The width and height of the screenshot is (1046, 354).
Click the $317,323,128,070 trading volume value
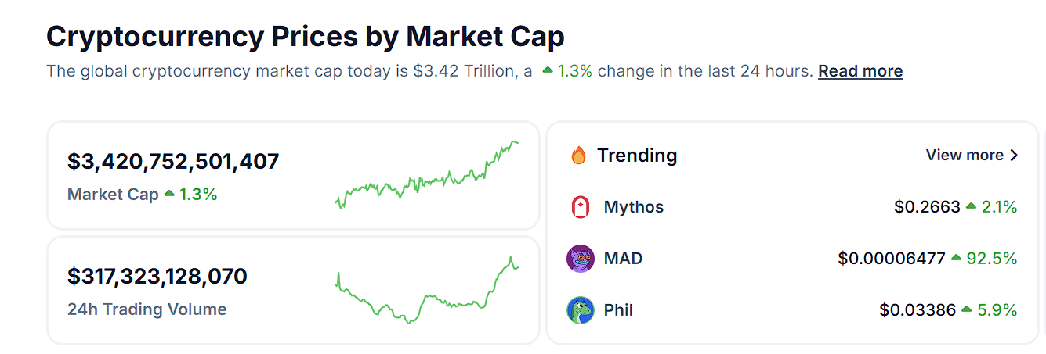[157, 276]
